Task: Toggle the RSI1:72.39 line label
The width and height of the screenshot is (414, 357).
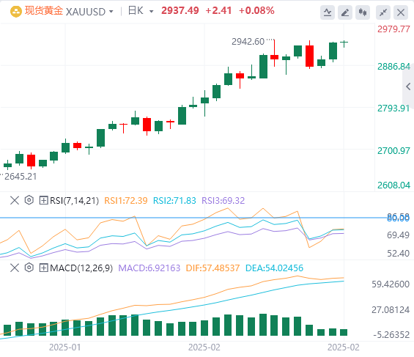Action: 126,201
